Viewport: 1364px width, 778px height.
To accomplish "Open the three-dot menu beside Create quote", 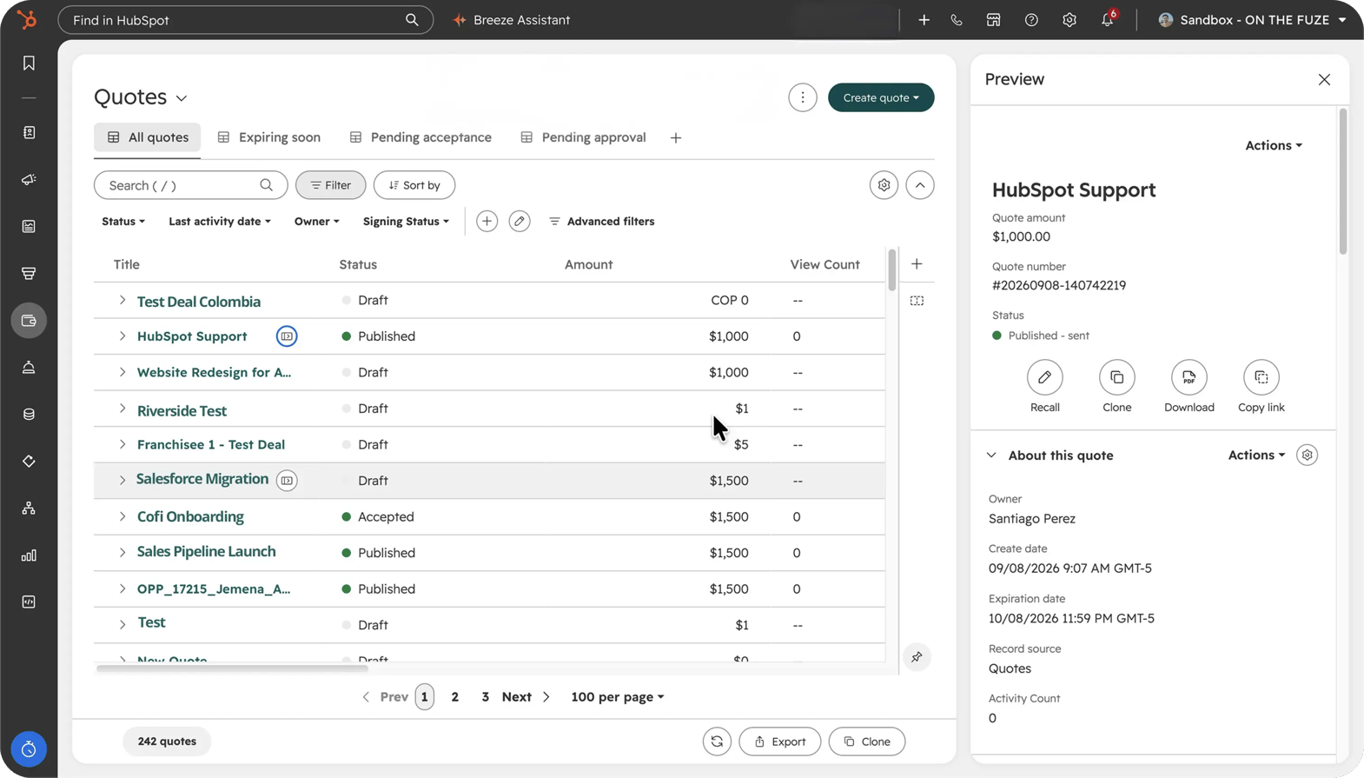I will 803,97.
